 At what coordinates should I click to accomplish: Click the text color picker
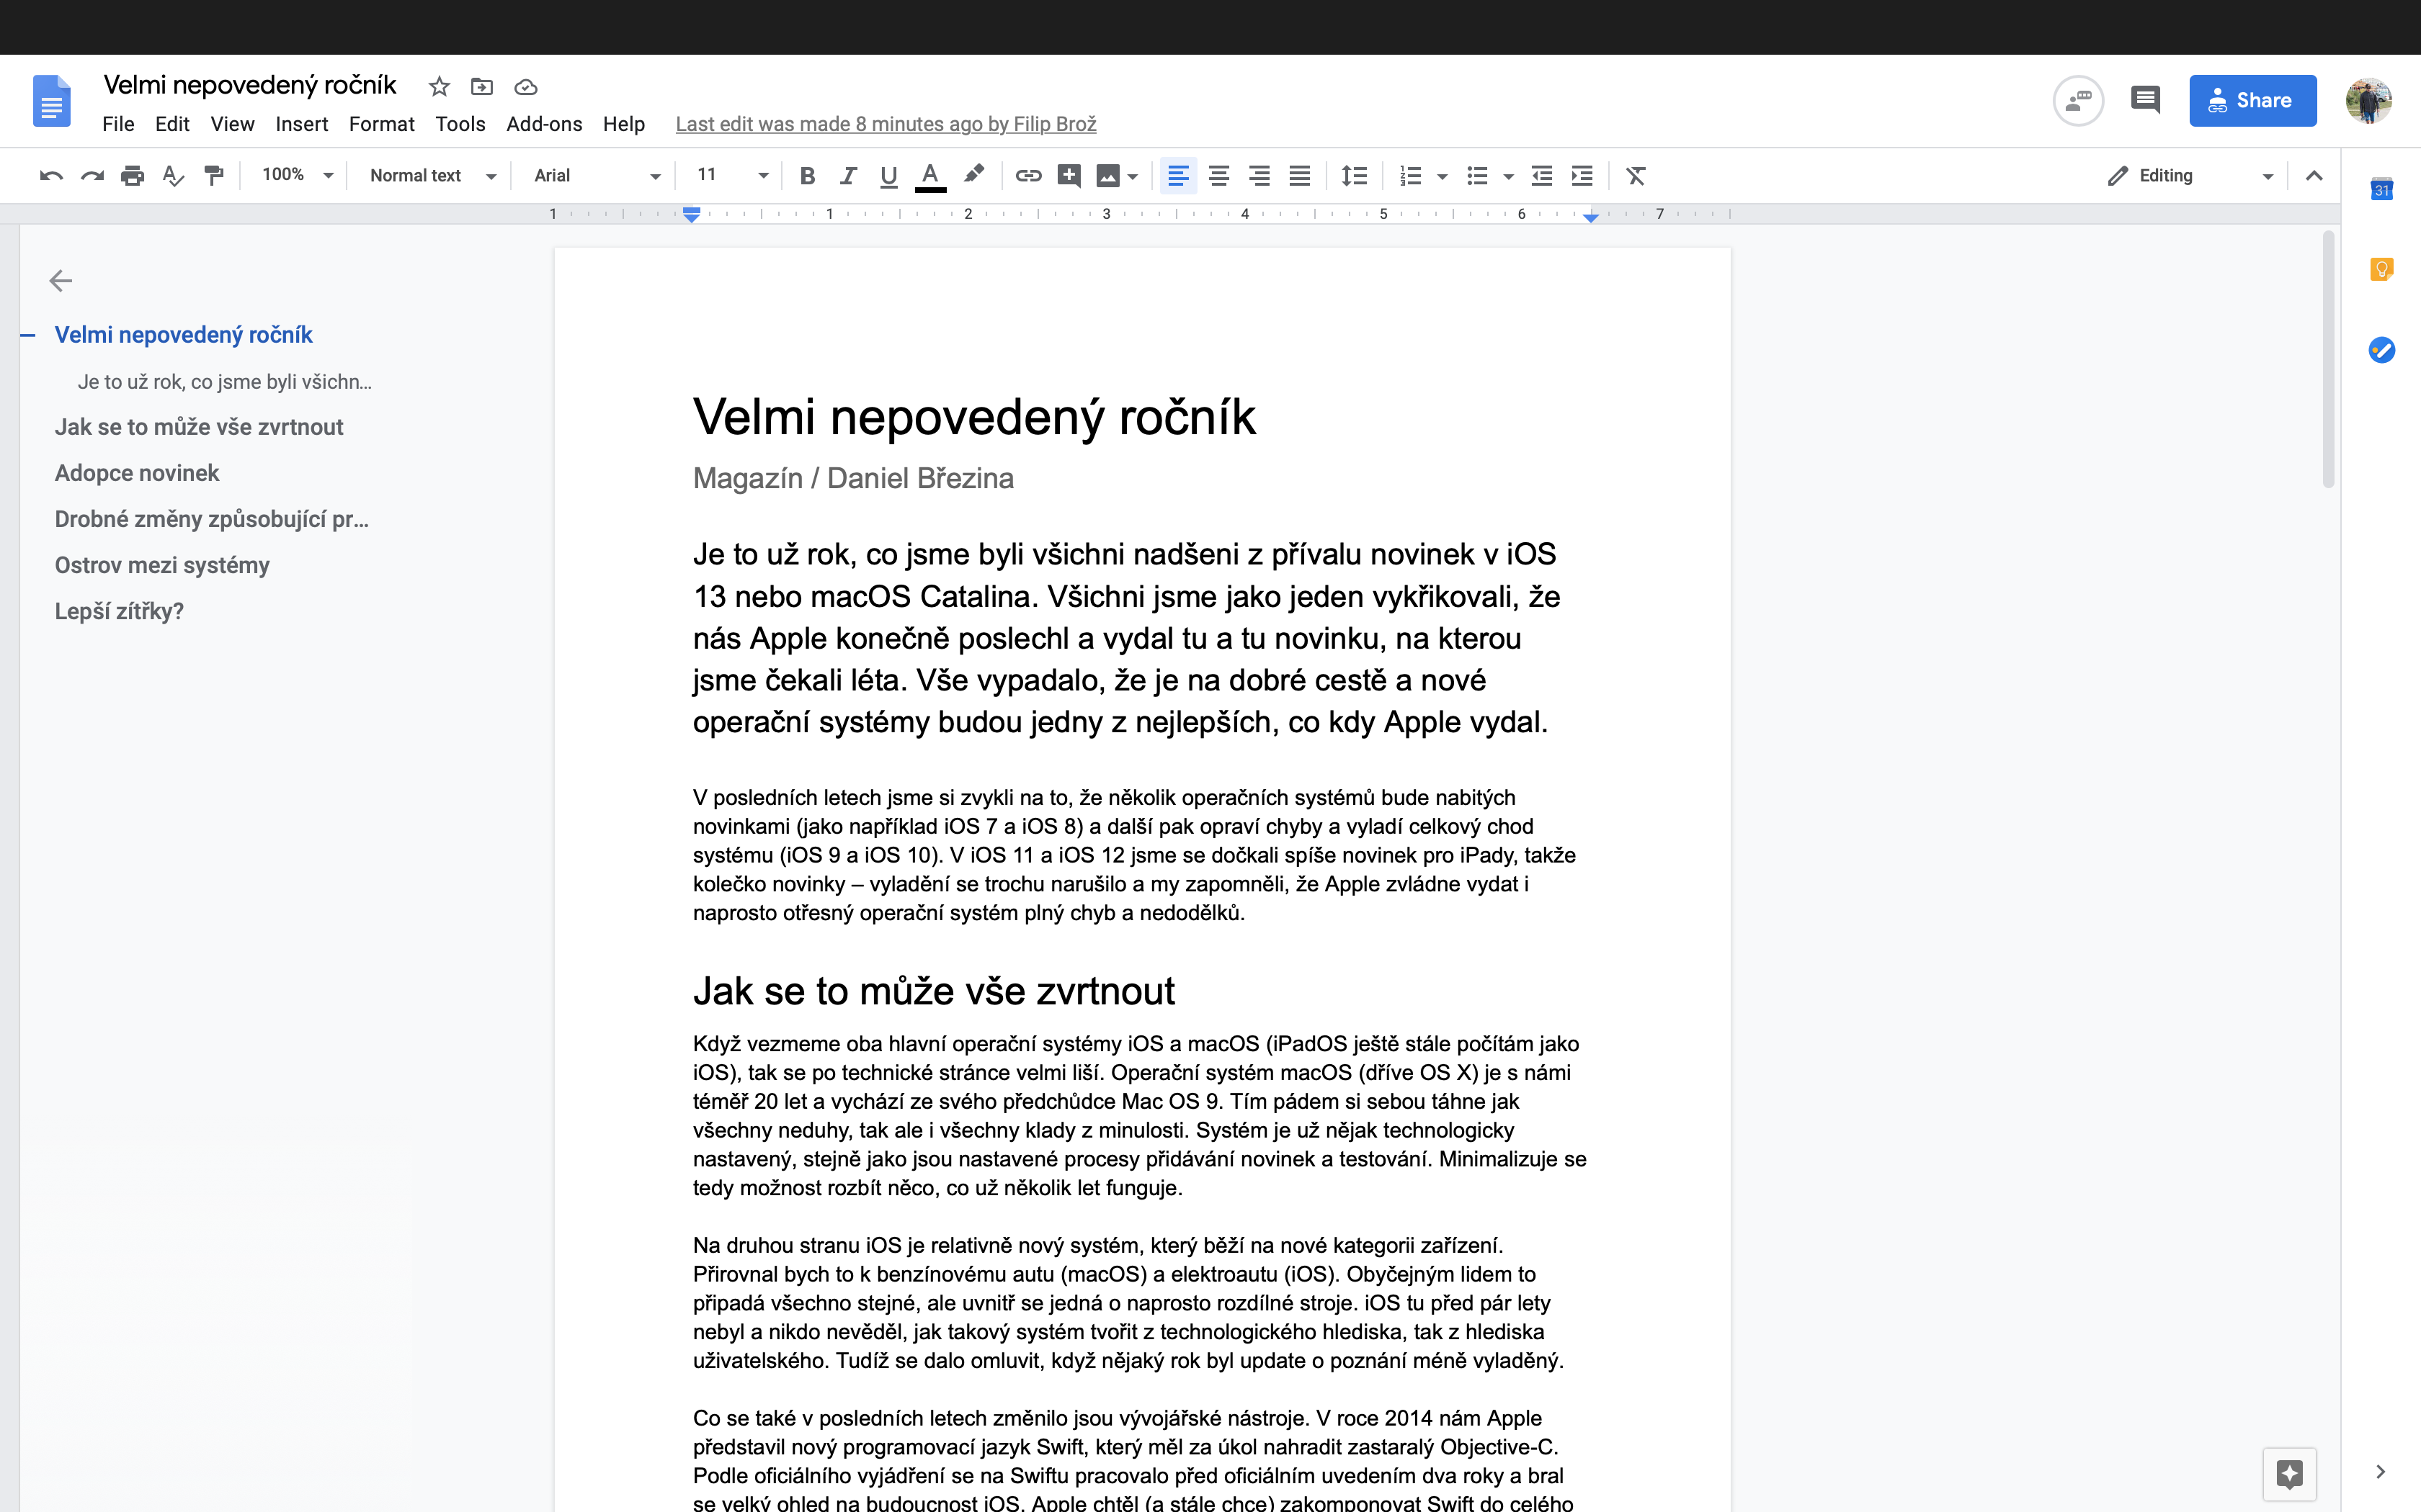929,176
